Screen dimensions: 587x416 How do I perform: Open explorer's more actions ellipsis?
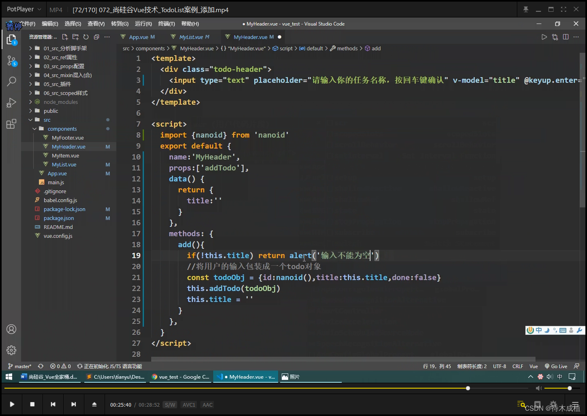107,37
